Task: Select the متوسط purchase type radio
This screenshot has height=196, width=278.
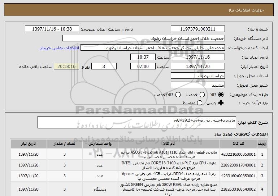Action: pyautogui.click(x=200, y=103)
